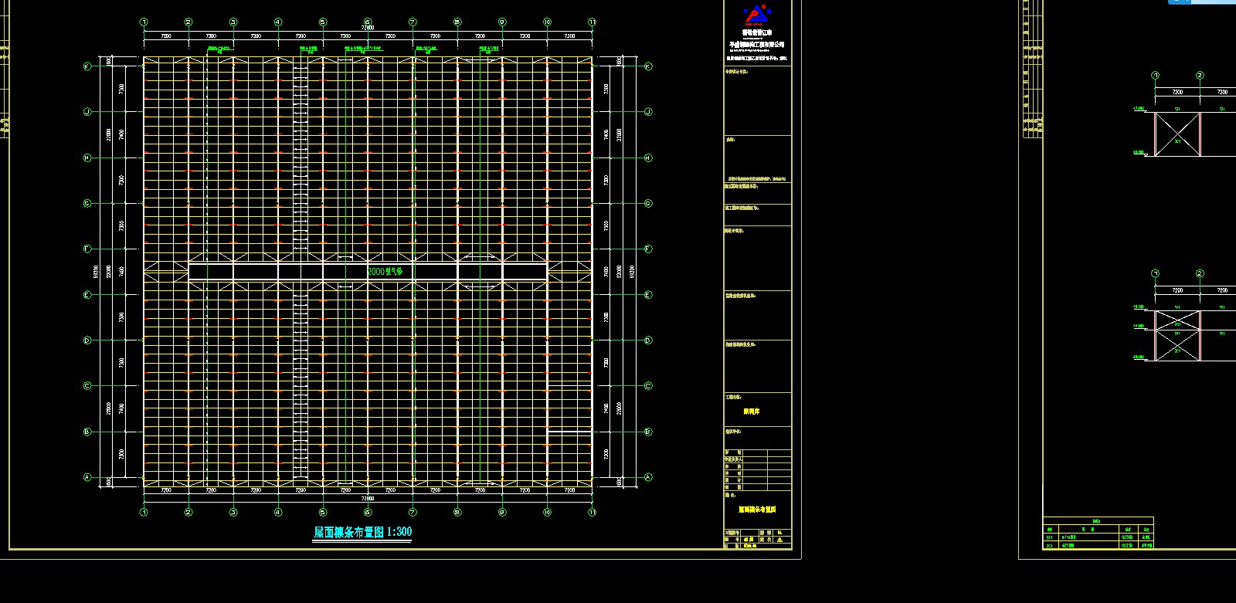This screenshot has height=603, width=1236.
Task: Select bubble 2 of lower elevation in right sheet
Action: tap(1200, 273)
